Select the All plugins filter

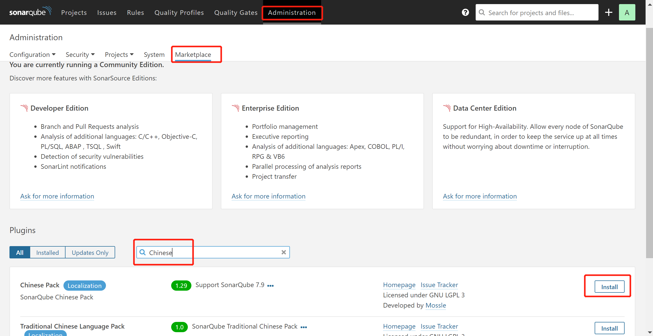pos(20,252)
